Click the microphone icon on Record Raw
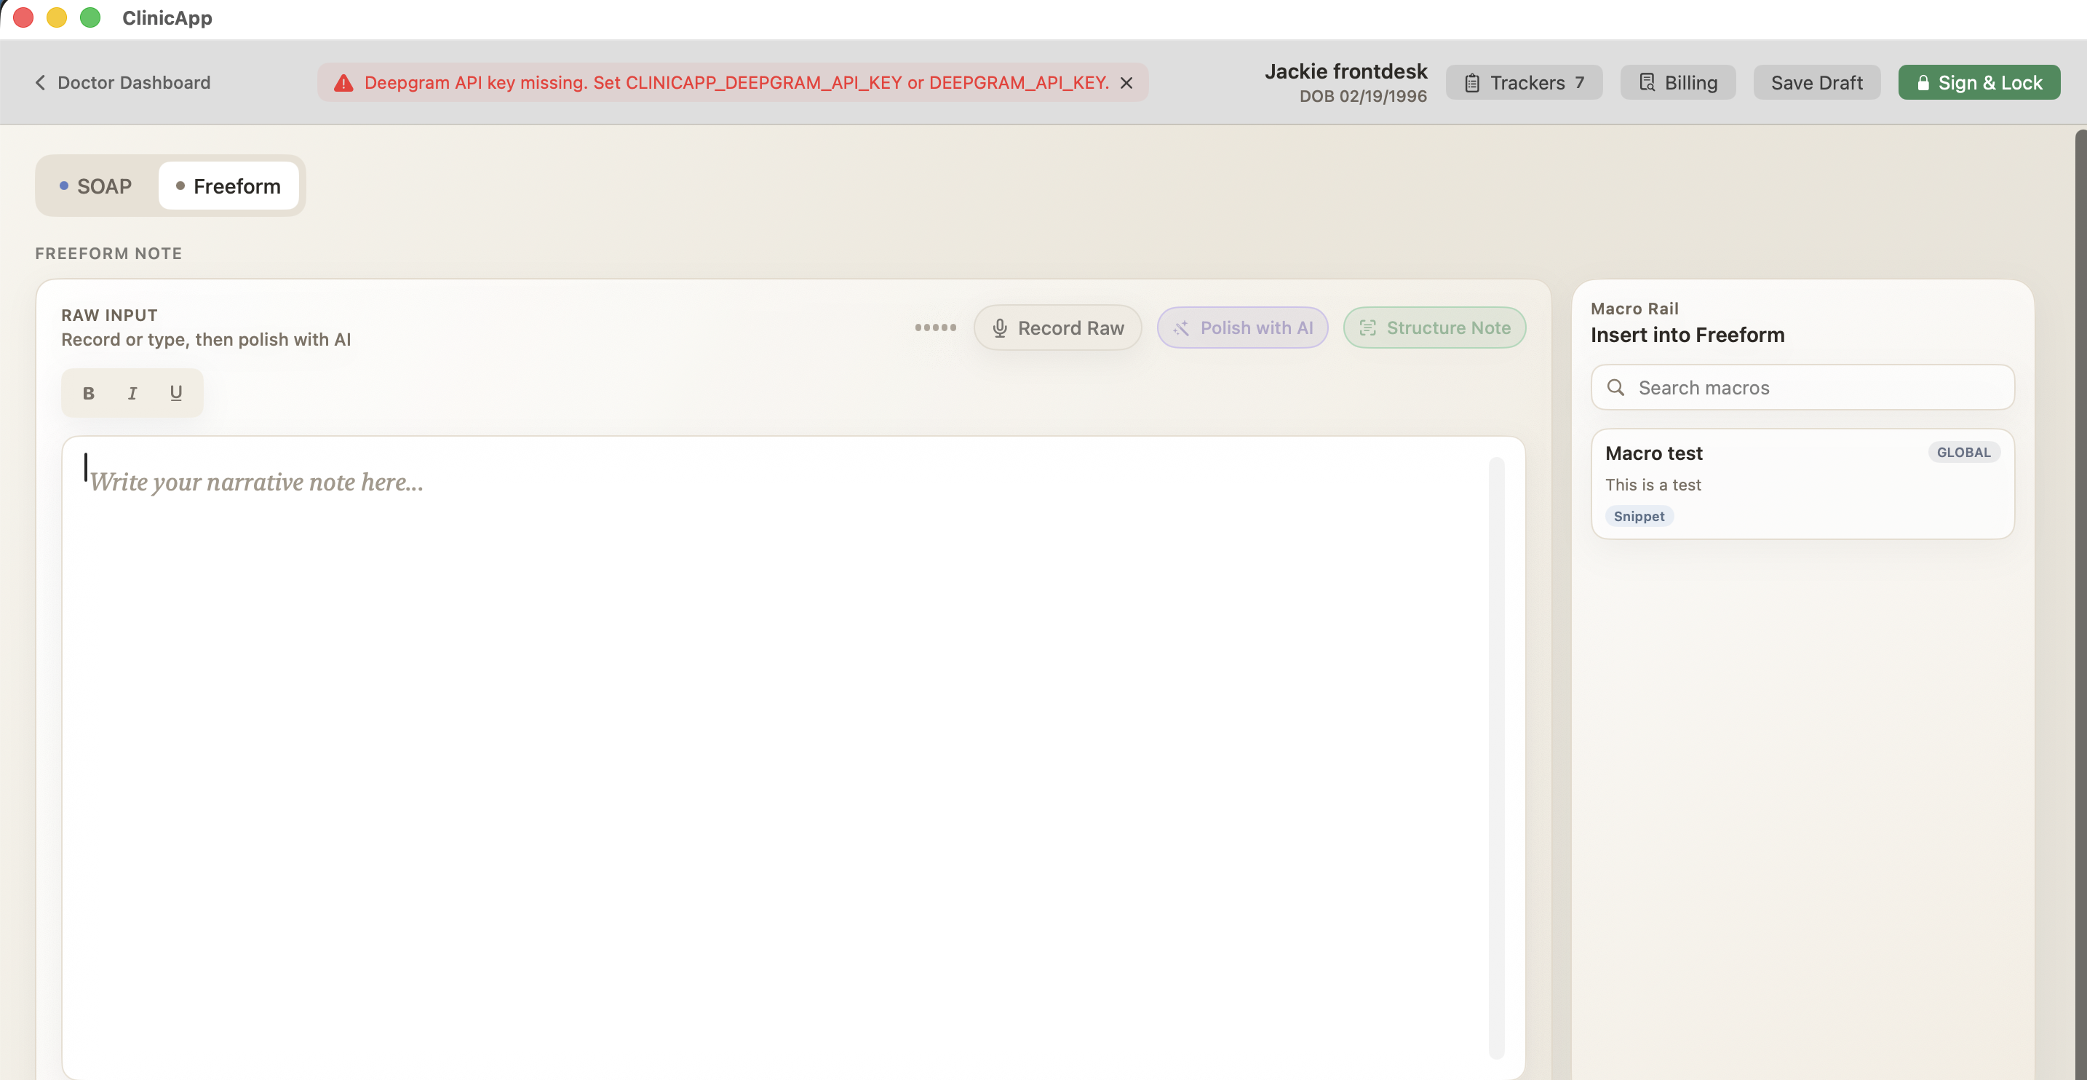2087x1080 pixels. (1000, 328)
